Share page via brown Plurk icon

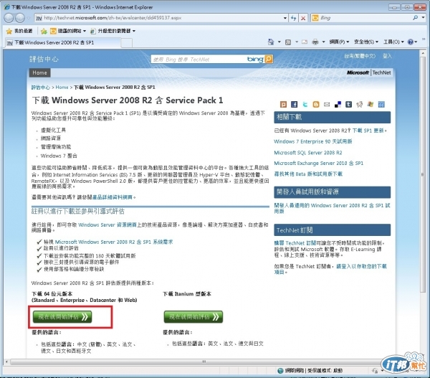[283, 104]
